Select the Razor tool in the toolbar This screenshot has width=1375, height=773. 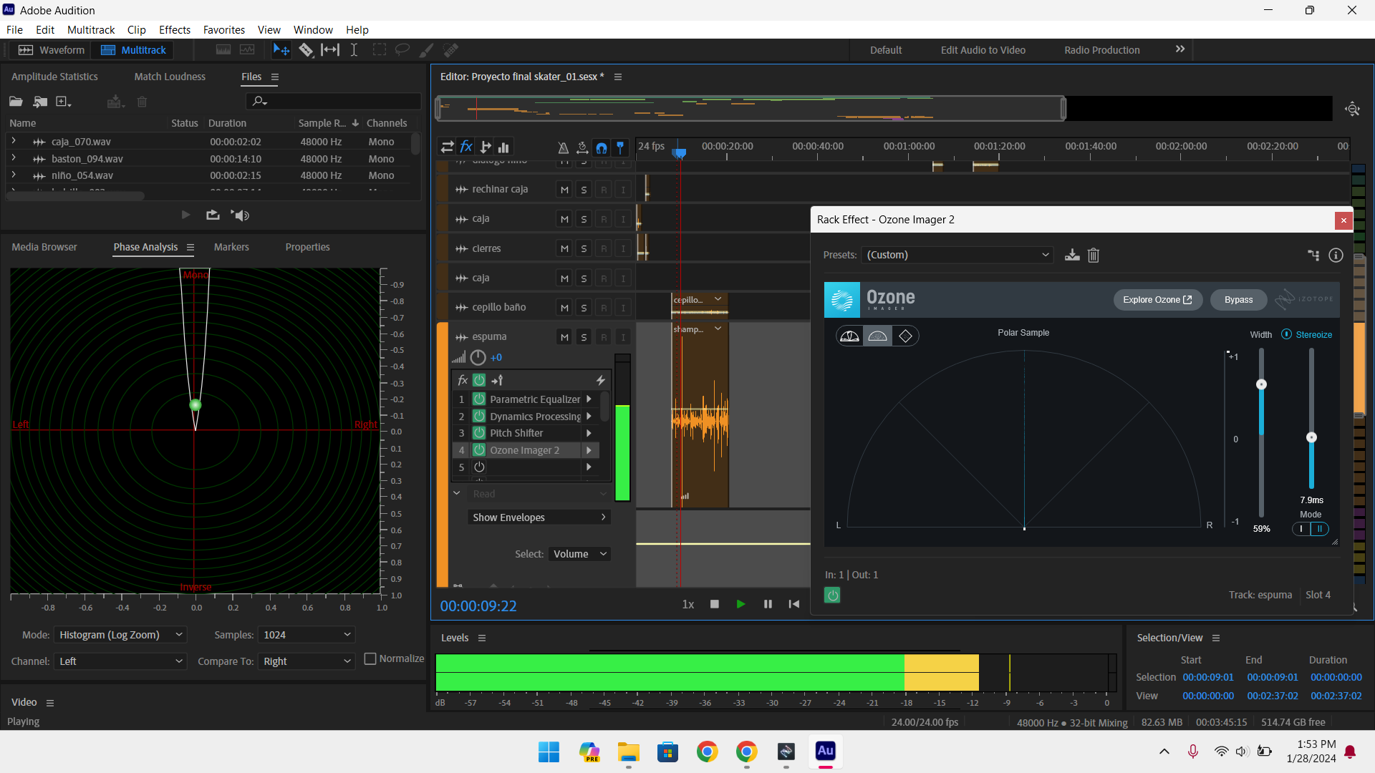306,50
